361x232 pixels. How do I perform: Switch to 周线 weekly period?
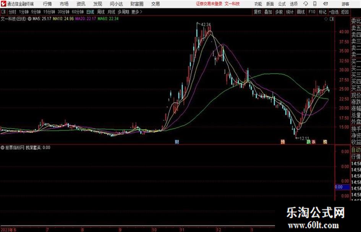101,12
